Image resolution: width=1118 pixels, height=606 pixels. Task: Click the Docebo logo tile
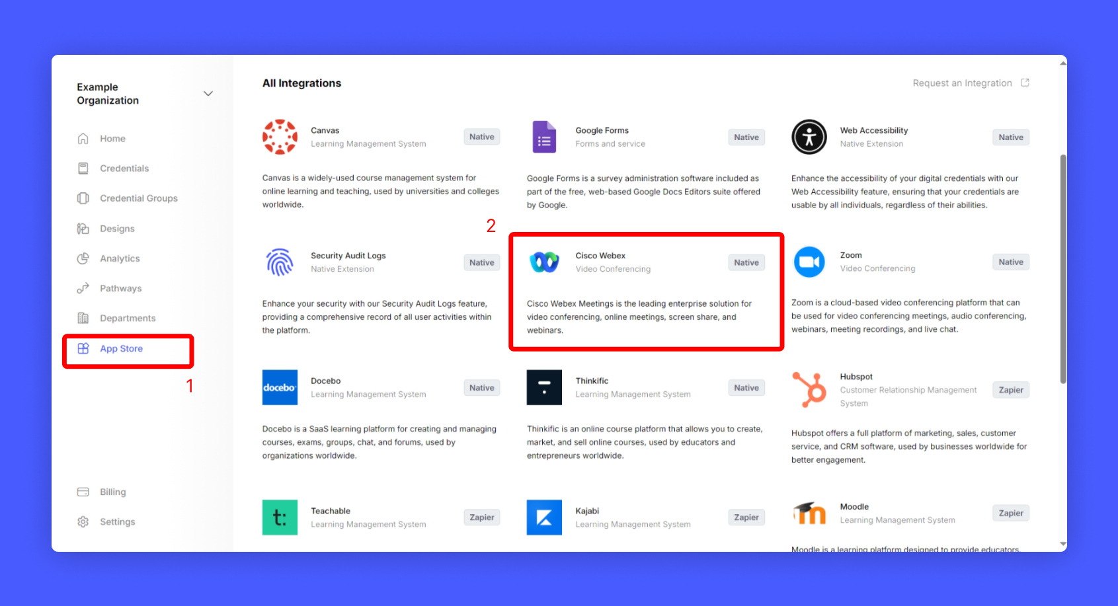[x=280, y=387]
